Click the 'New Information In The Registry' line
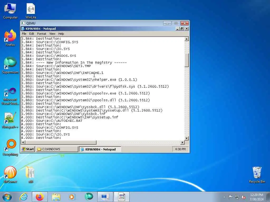 point(74,63)
